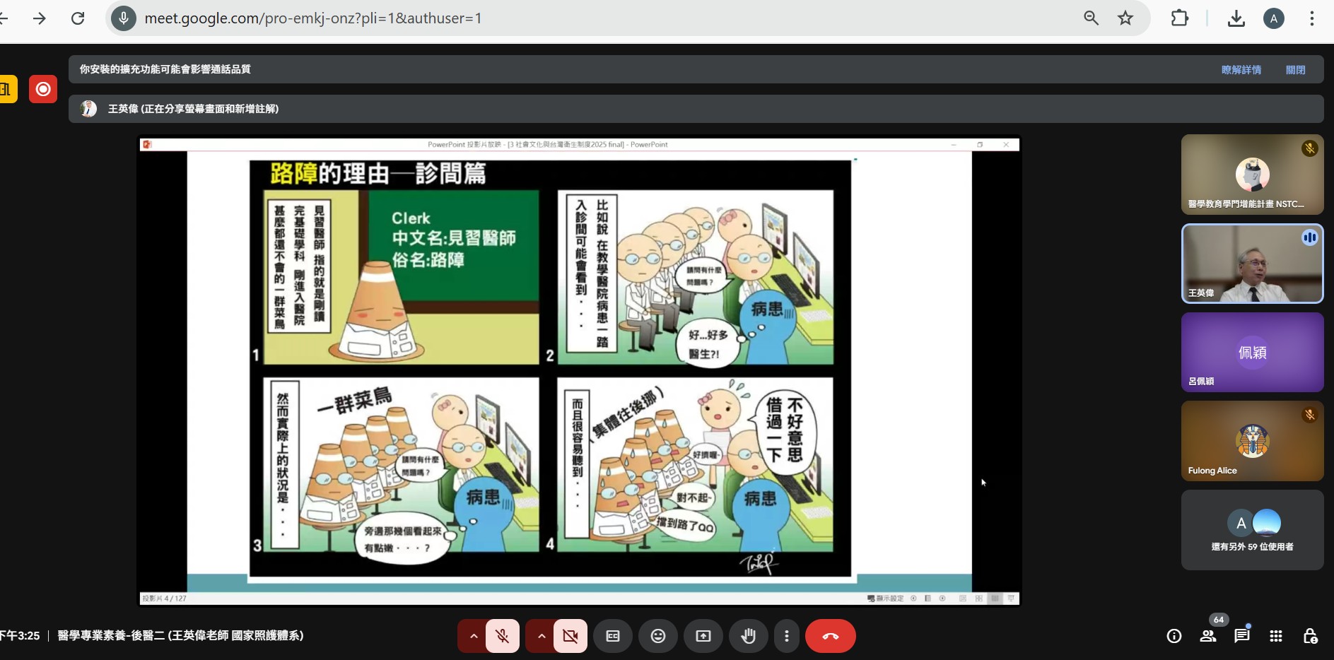This screenshot has width=1334, height=660.
Task: Raise hand in the meeting
Action: [748, 636]
